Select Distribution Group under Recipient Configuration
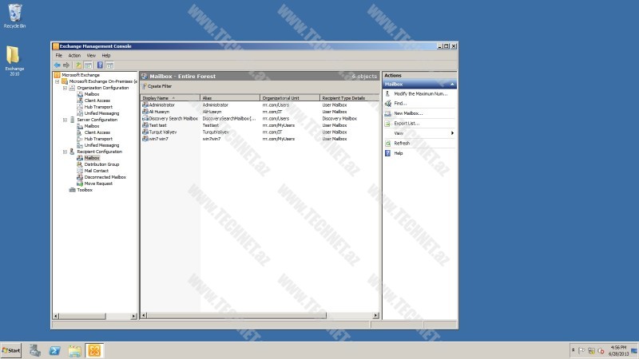639x359 pixels. pos(101,164)
